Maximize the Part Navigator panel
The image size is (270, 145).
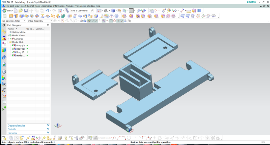click(x=48, y=25)
